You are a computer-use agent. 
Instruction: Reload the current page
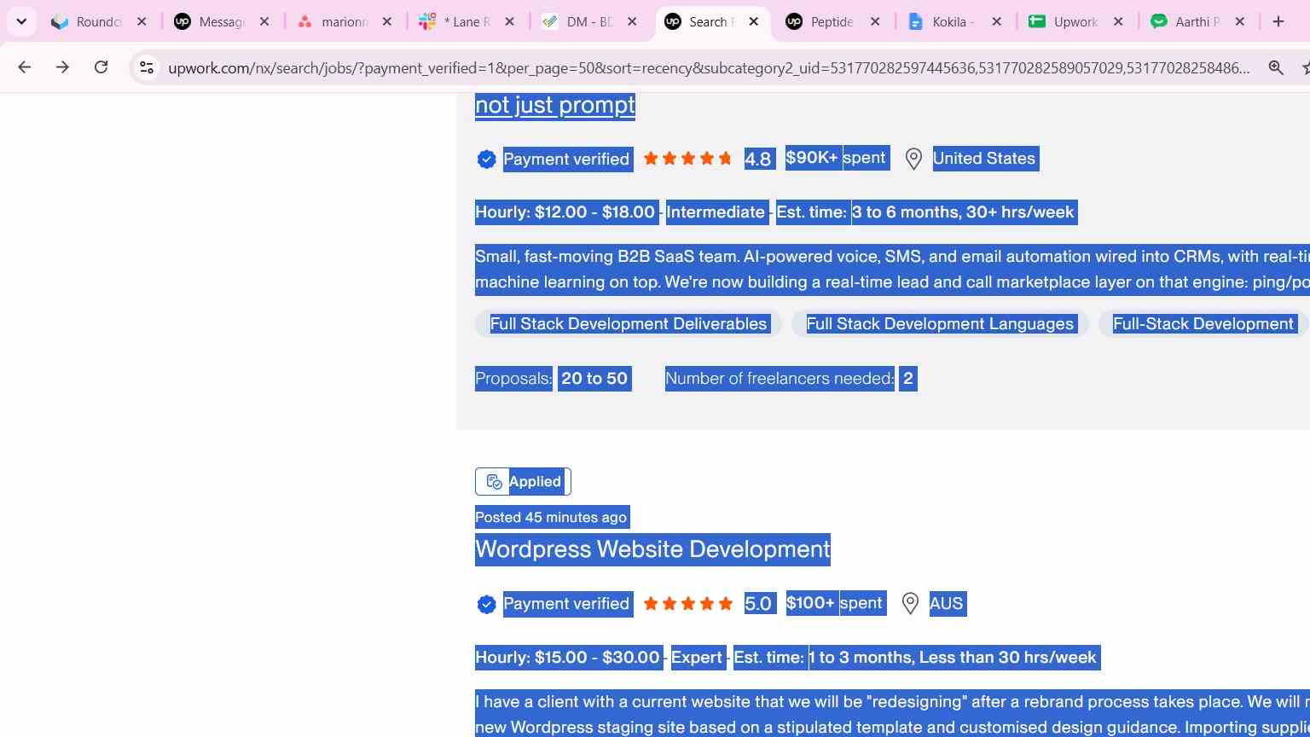[101, 67]
